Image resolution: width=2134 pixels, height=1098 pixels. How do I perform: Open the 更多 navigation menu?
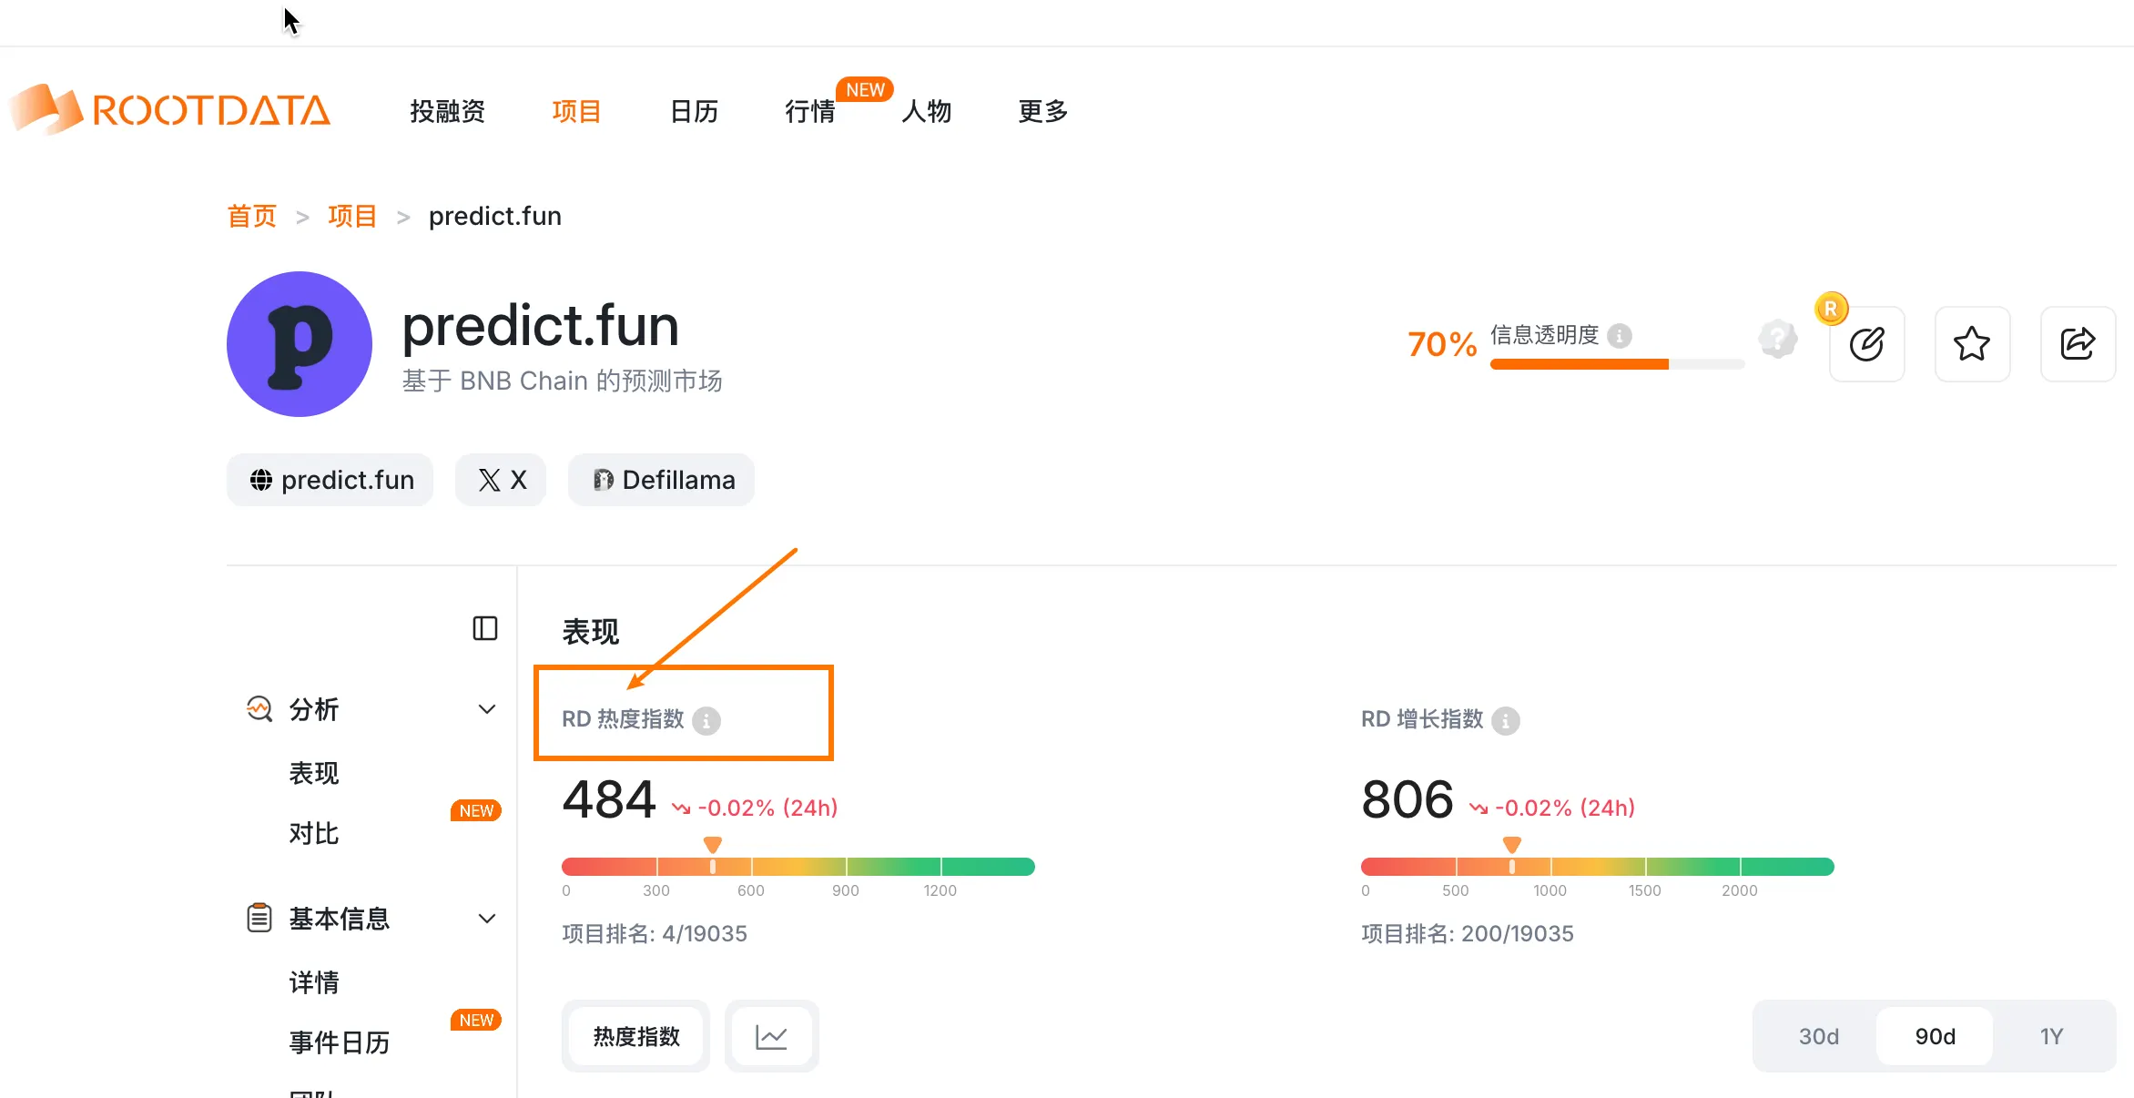1042,111
